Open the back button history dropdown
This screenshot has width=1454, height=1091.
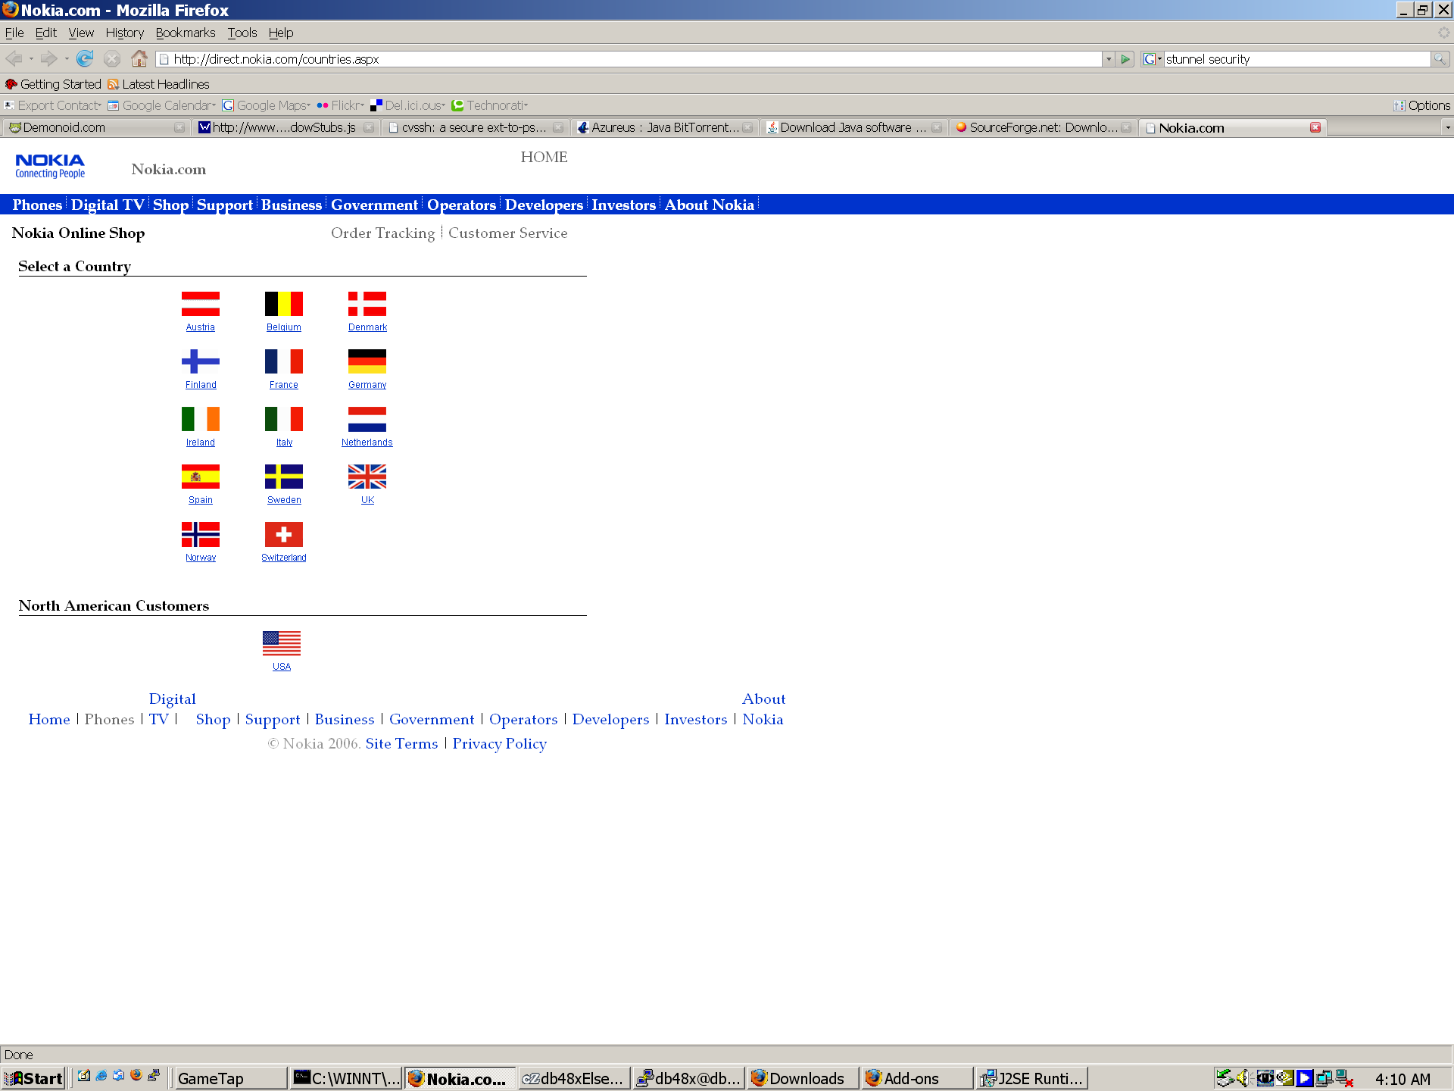pyautogui.click(x=31, y=58)
